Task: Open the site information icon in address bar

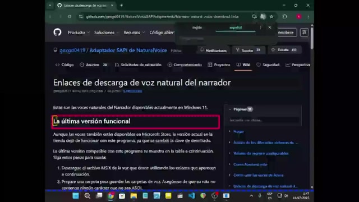Action: [81, 16]
